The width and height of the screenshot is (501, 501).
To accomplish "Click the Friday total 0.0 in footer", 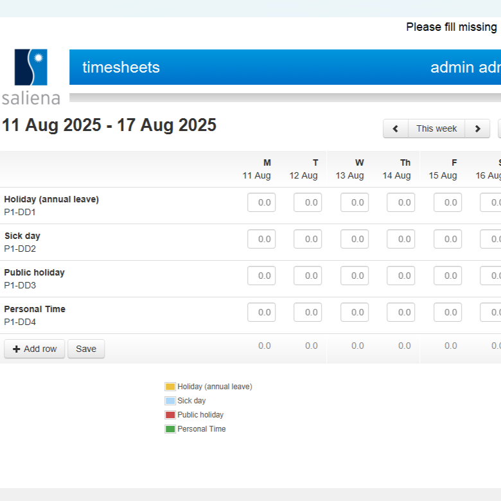I will (450, 346).
